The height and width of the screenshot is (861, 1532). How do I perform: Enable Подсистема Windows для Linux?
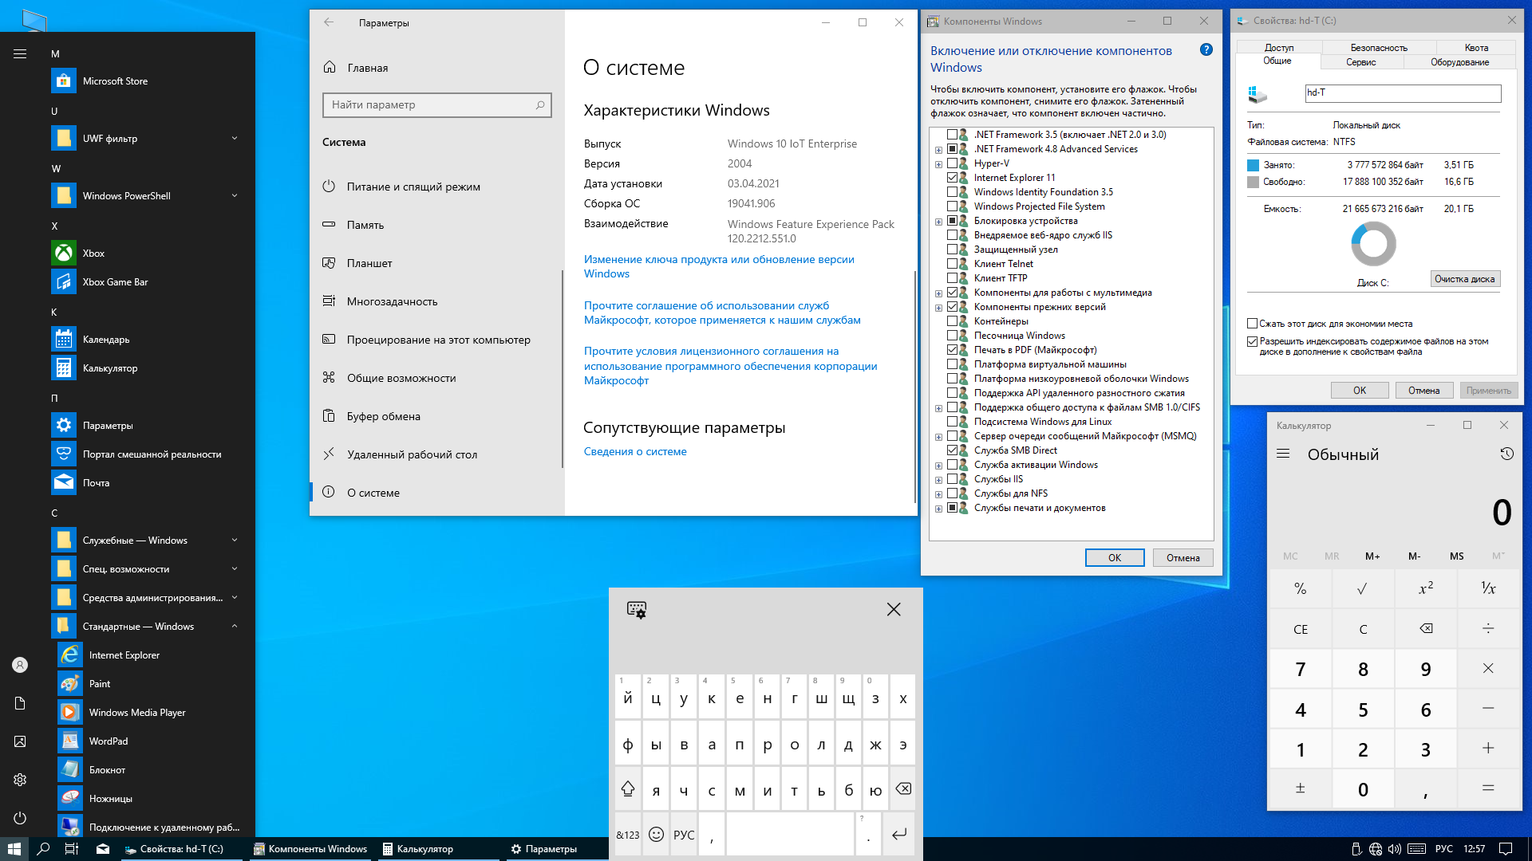click(x=952, y=422)
